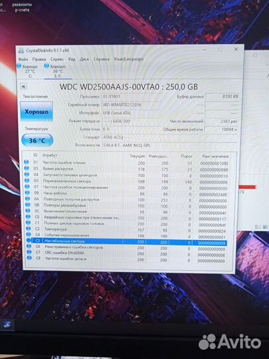Click status circle of attribute 04 row
The height and width of the screenshot is (359, 269).
coord(27,174)
